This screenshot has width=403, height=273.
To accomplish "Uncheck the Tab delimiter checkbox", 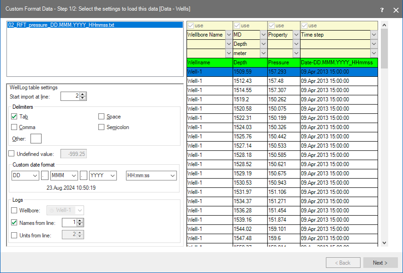I will click(14, 117).
